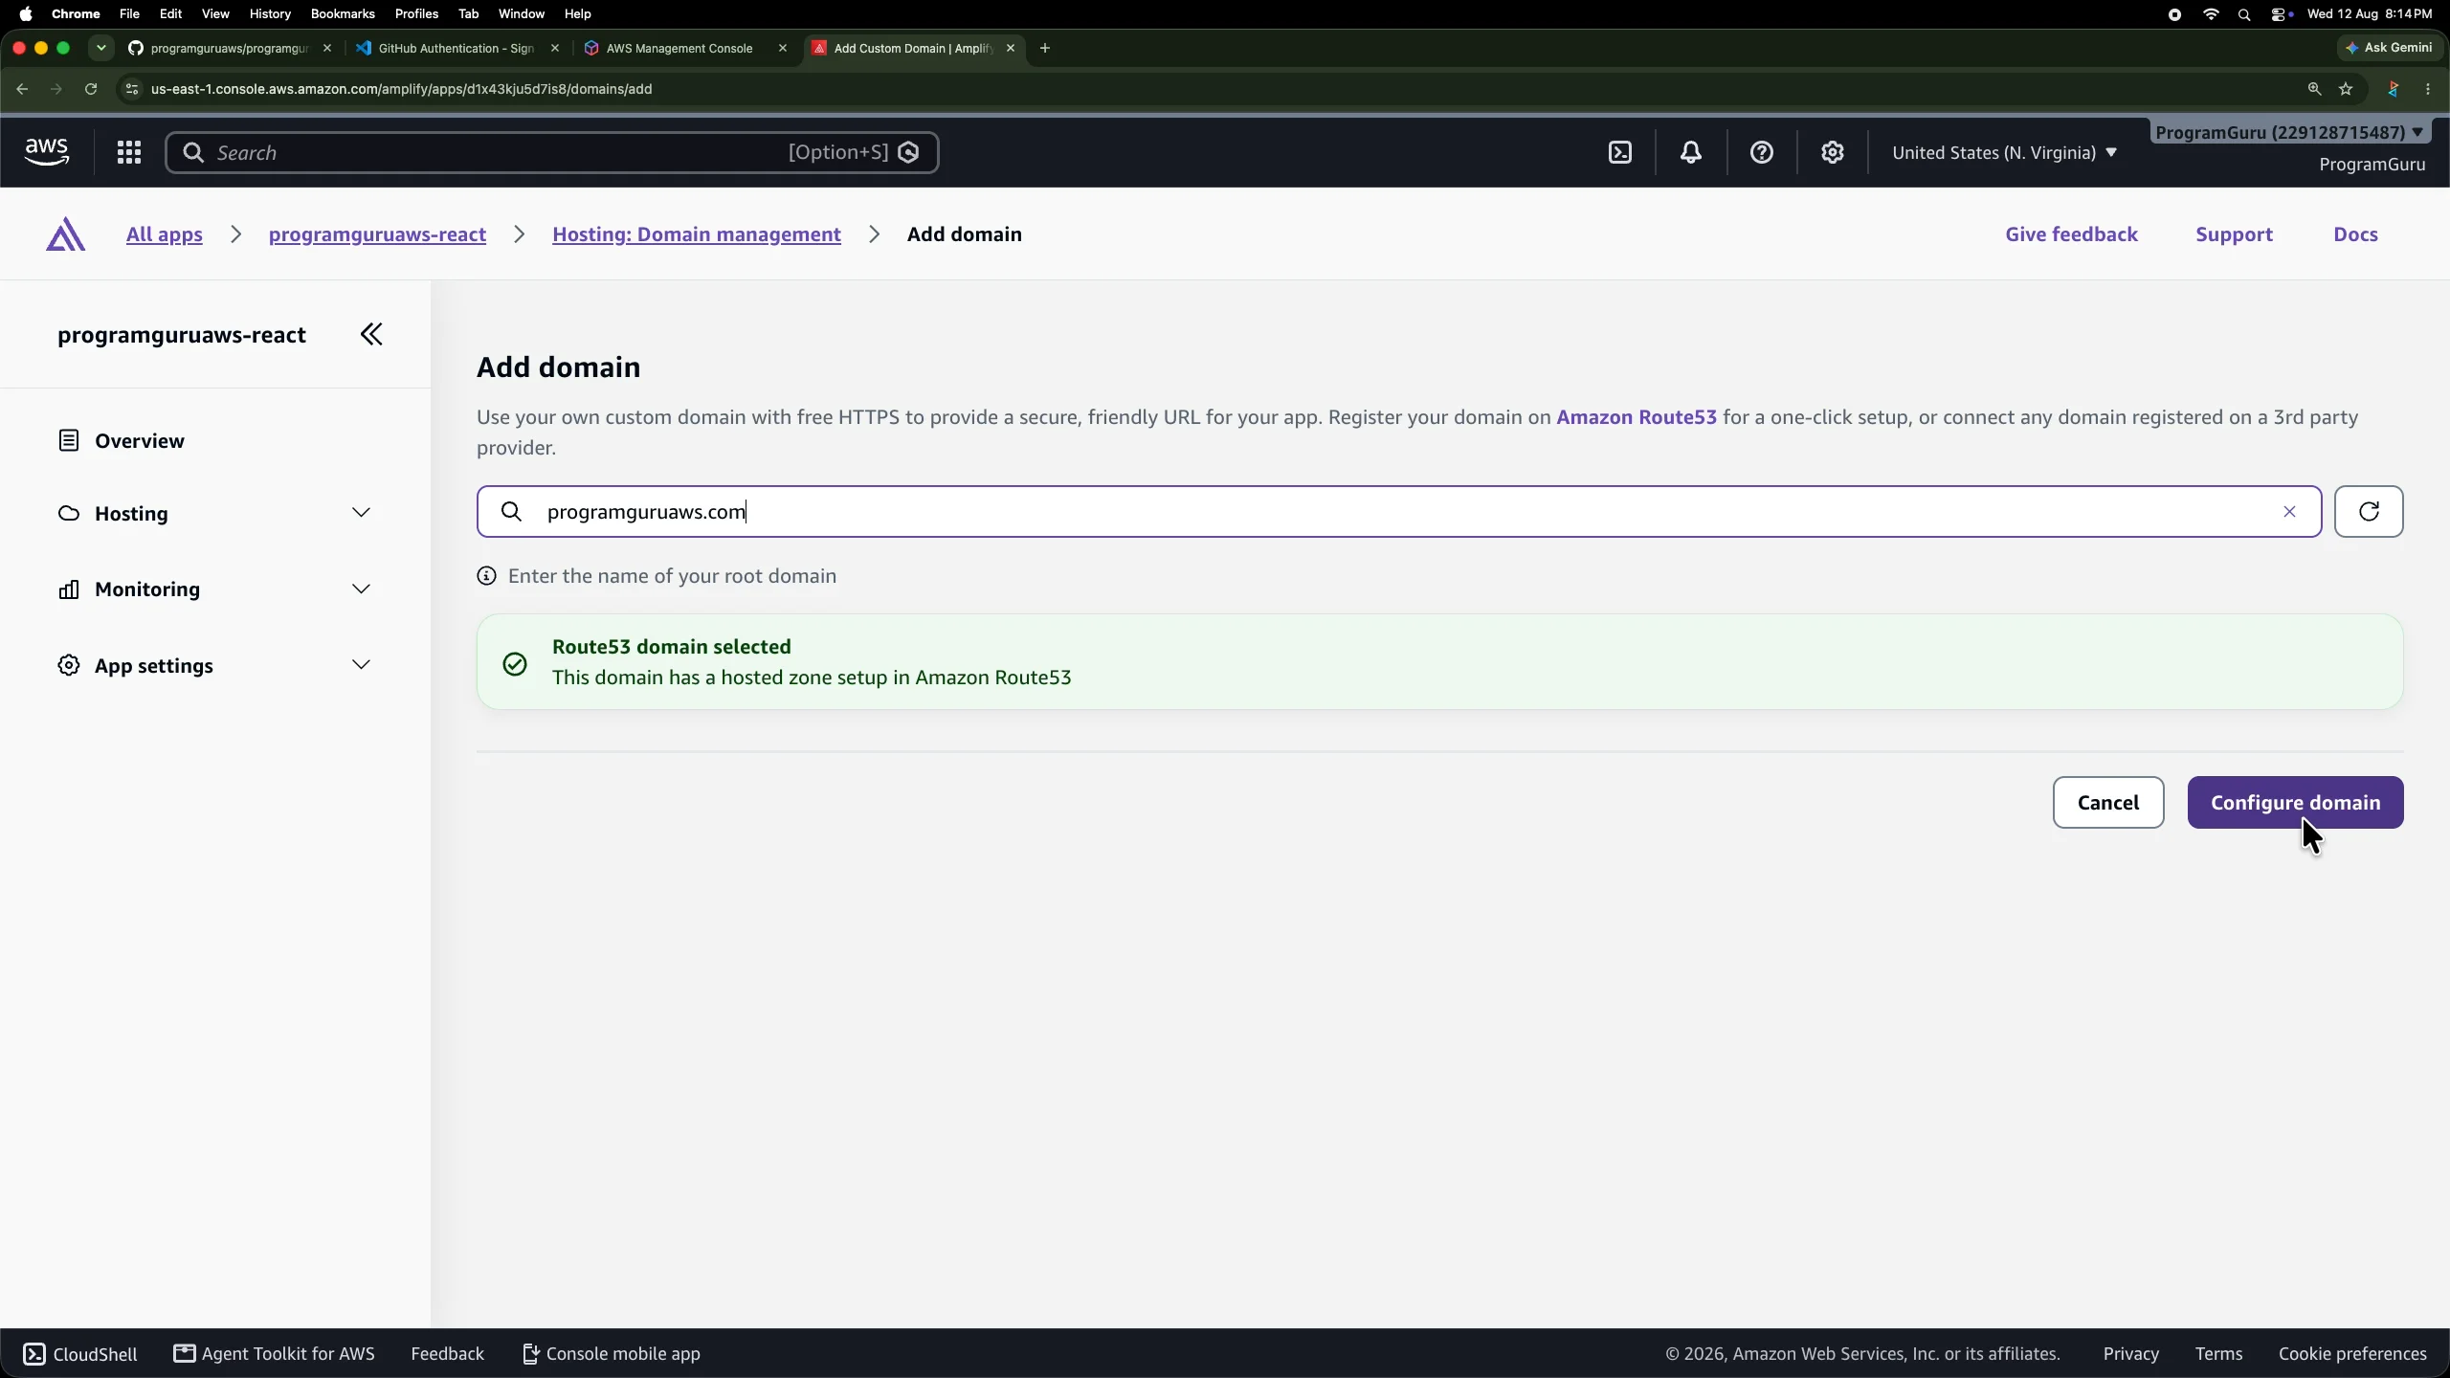2450x1378 pixels.
Task: Open Privacy footer link
Action: pos(2130,1354)
